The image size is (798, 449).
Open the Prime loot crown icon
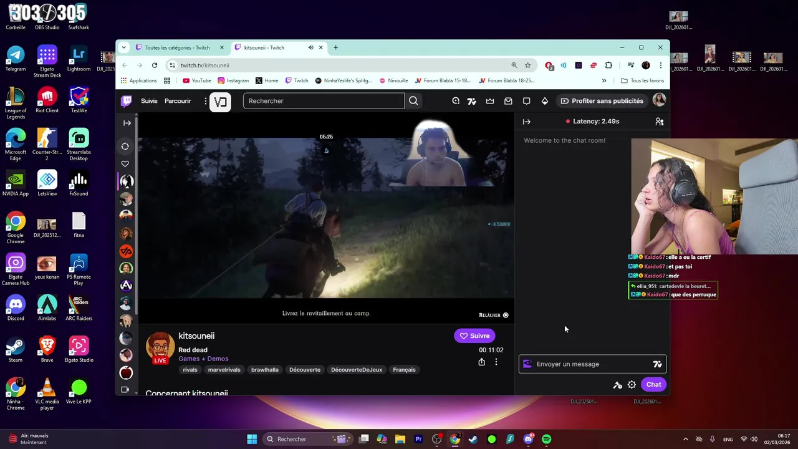(x=490, y=101)
